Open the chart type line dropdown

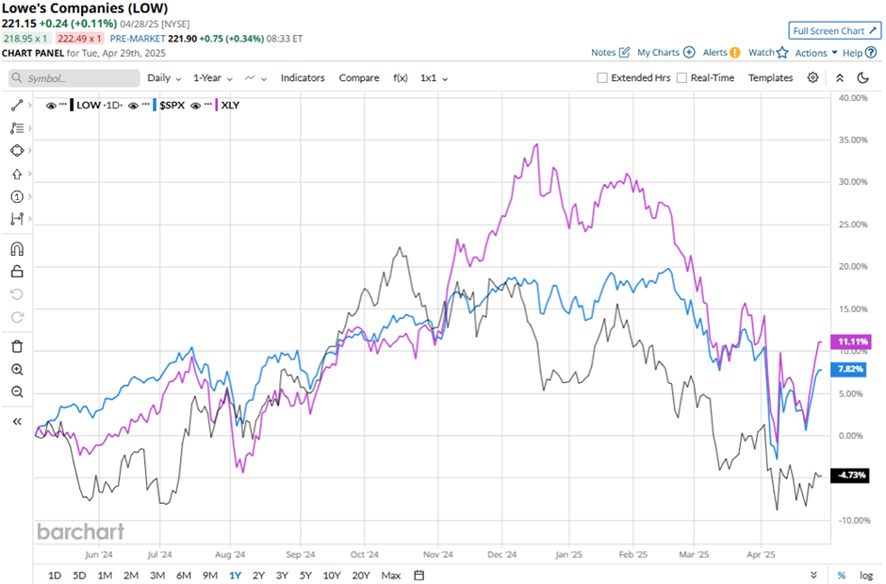point(255,78)
